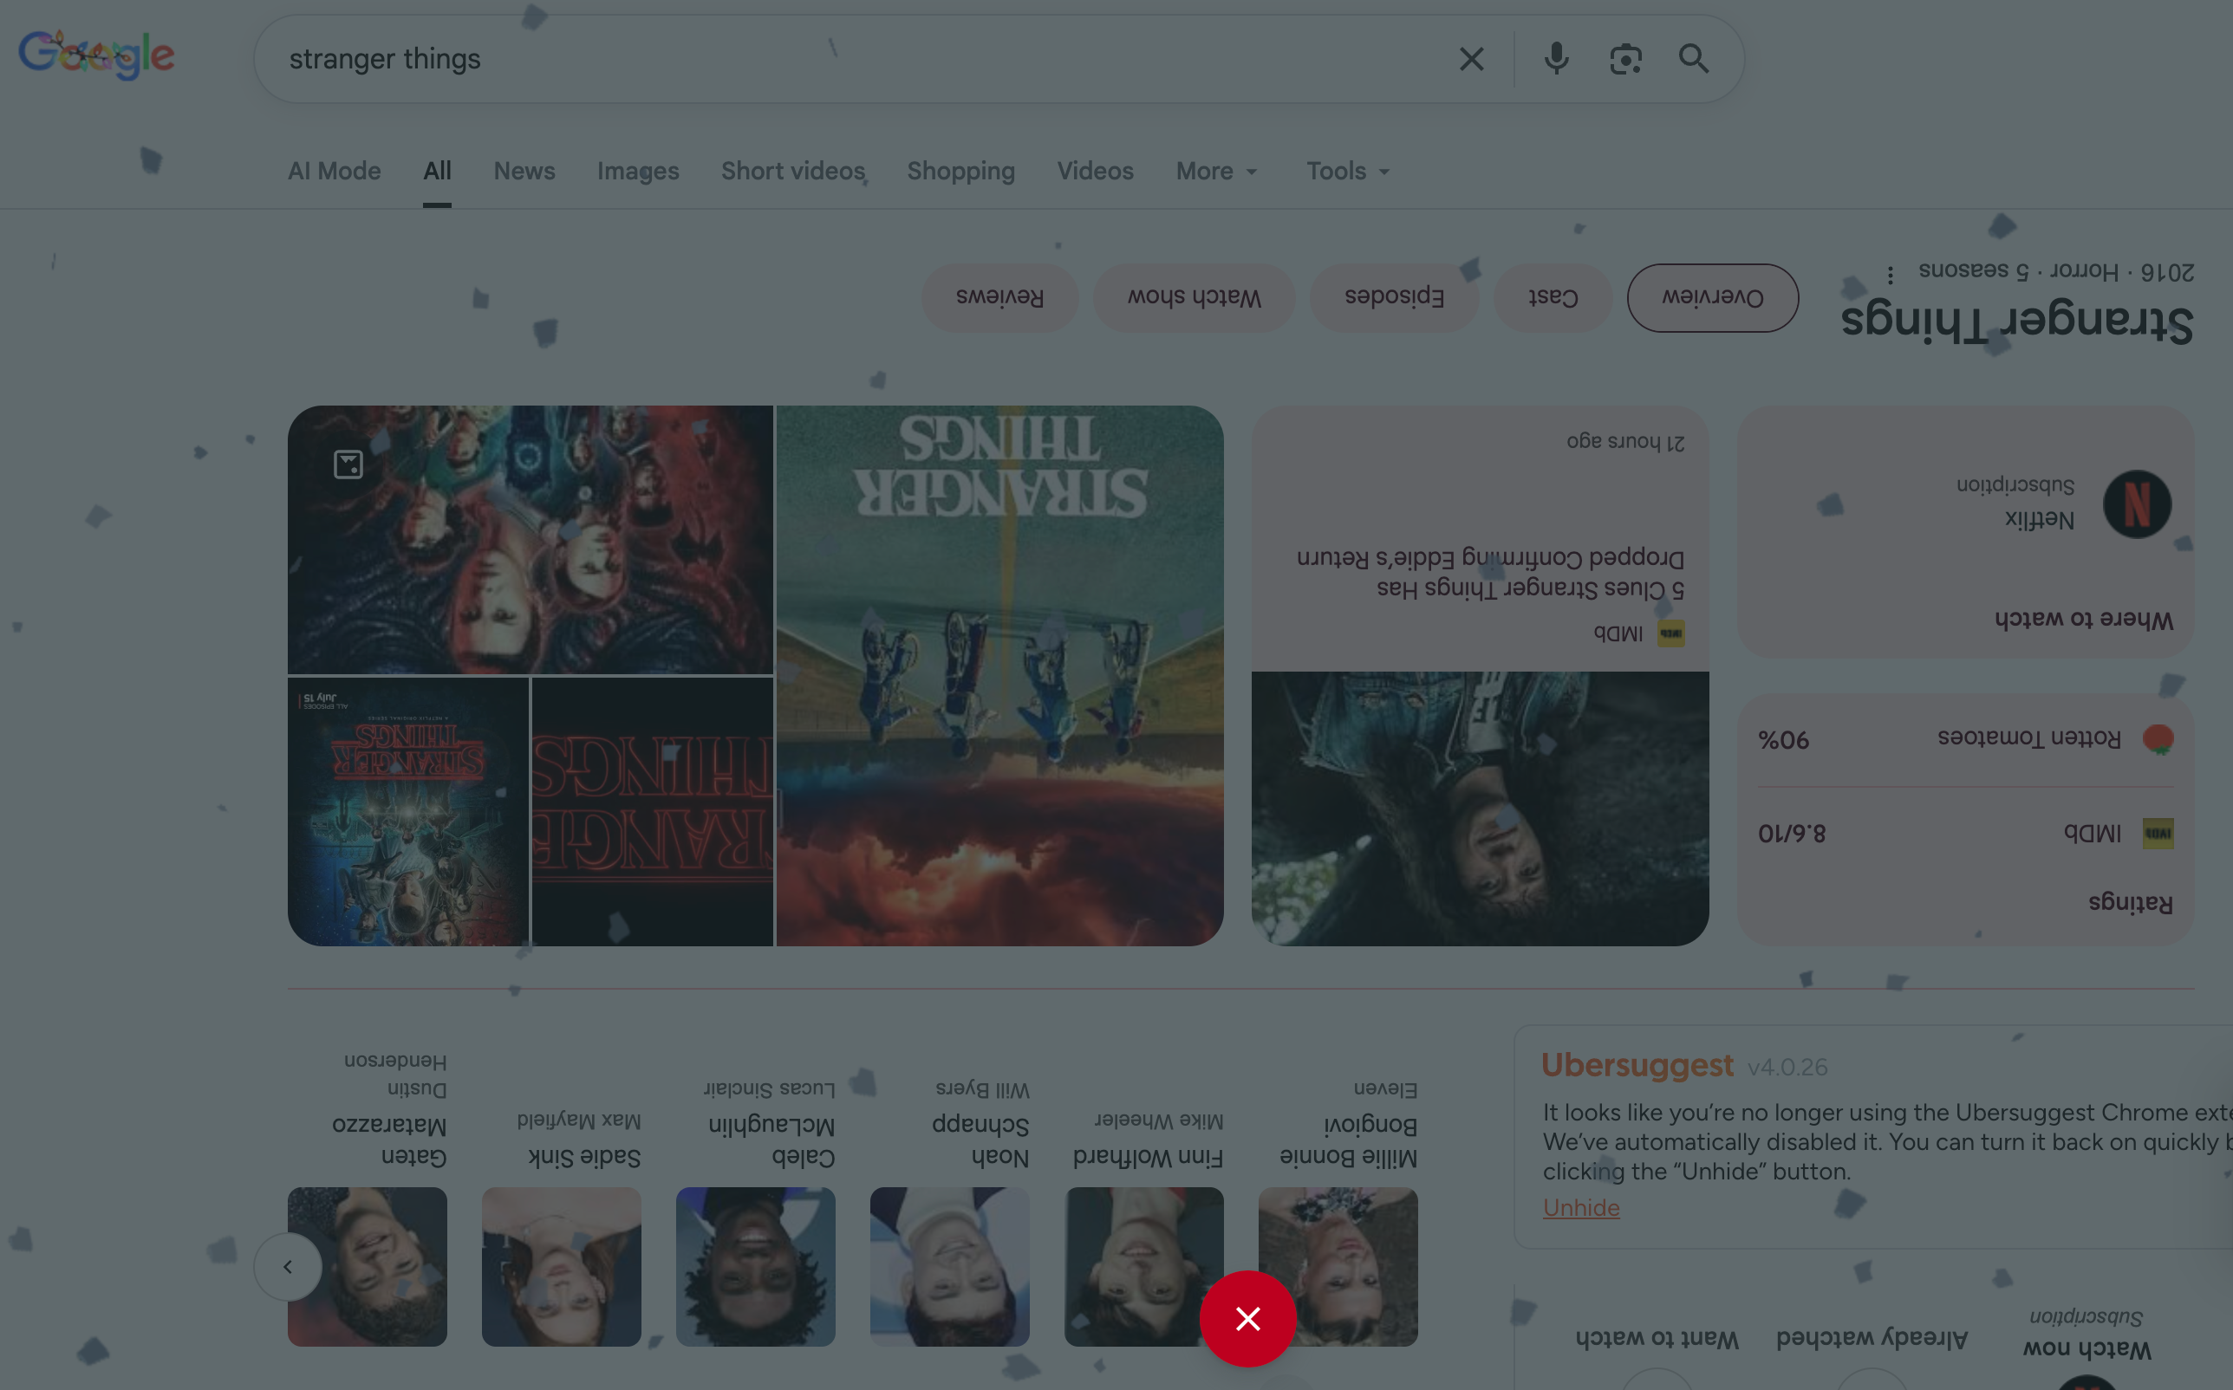The width and height of the screenshot is (2233, 1390).
Task: Open the Shopping tab
Action: (960, 171)
